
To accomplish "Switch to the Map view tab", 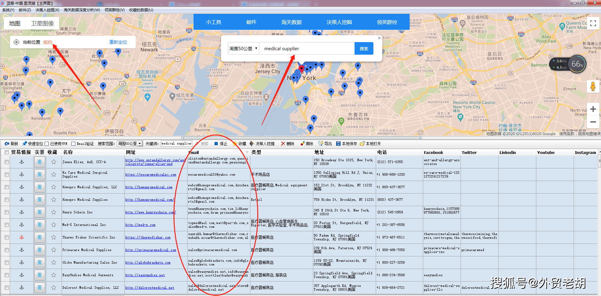I will [15, 23].
